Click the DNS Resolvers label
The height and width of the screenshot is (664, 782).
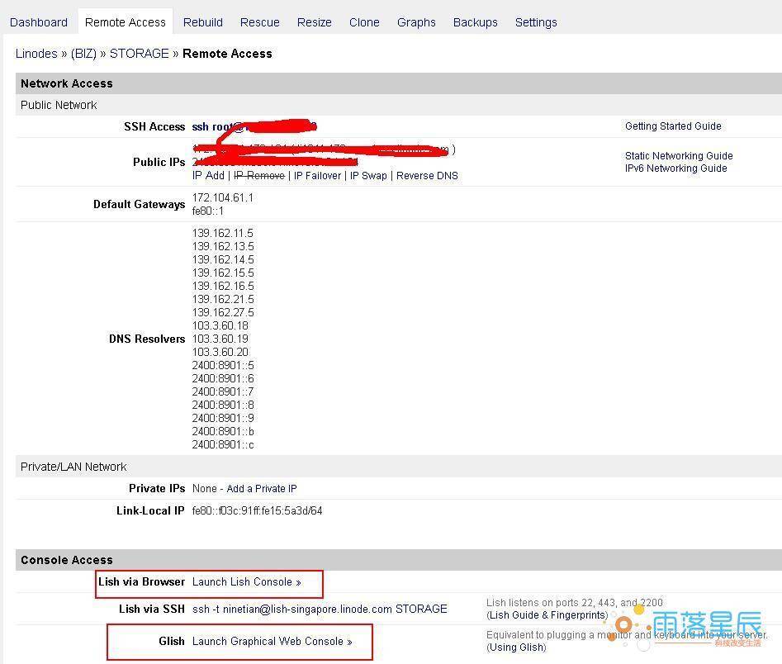click(147, 339)
